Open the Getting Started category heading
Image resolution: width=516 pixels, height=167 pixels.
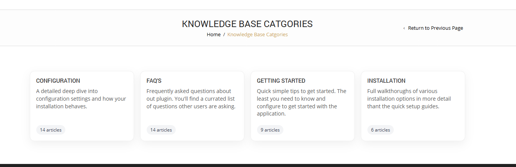click(x=281, y=81)
